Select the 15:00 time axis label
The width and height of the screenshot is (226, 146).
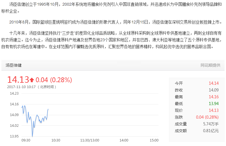[x=154, y=140]
